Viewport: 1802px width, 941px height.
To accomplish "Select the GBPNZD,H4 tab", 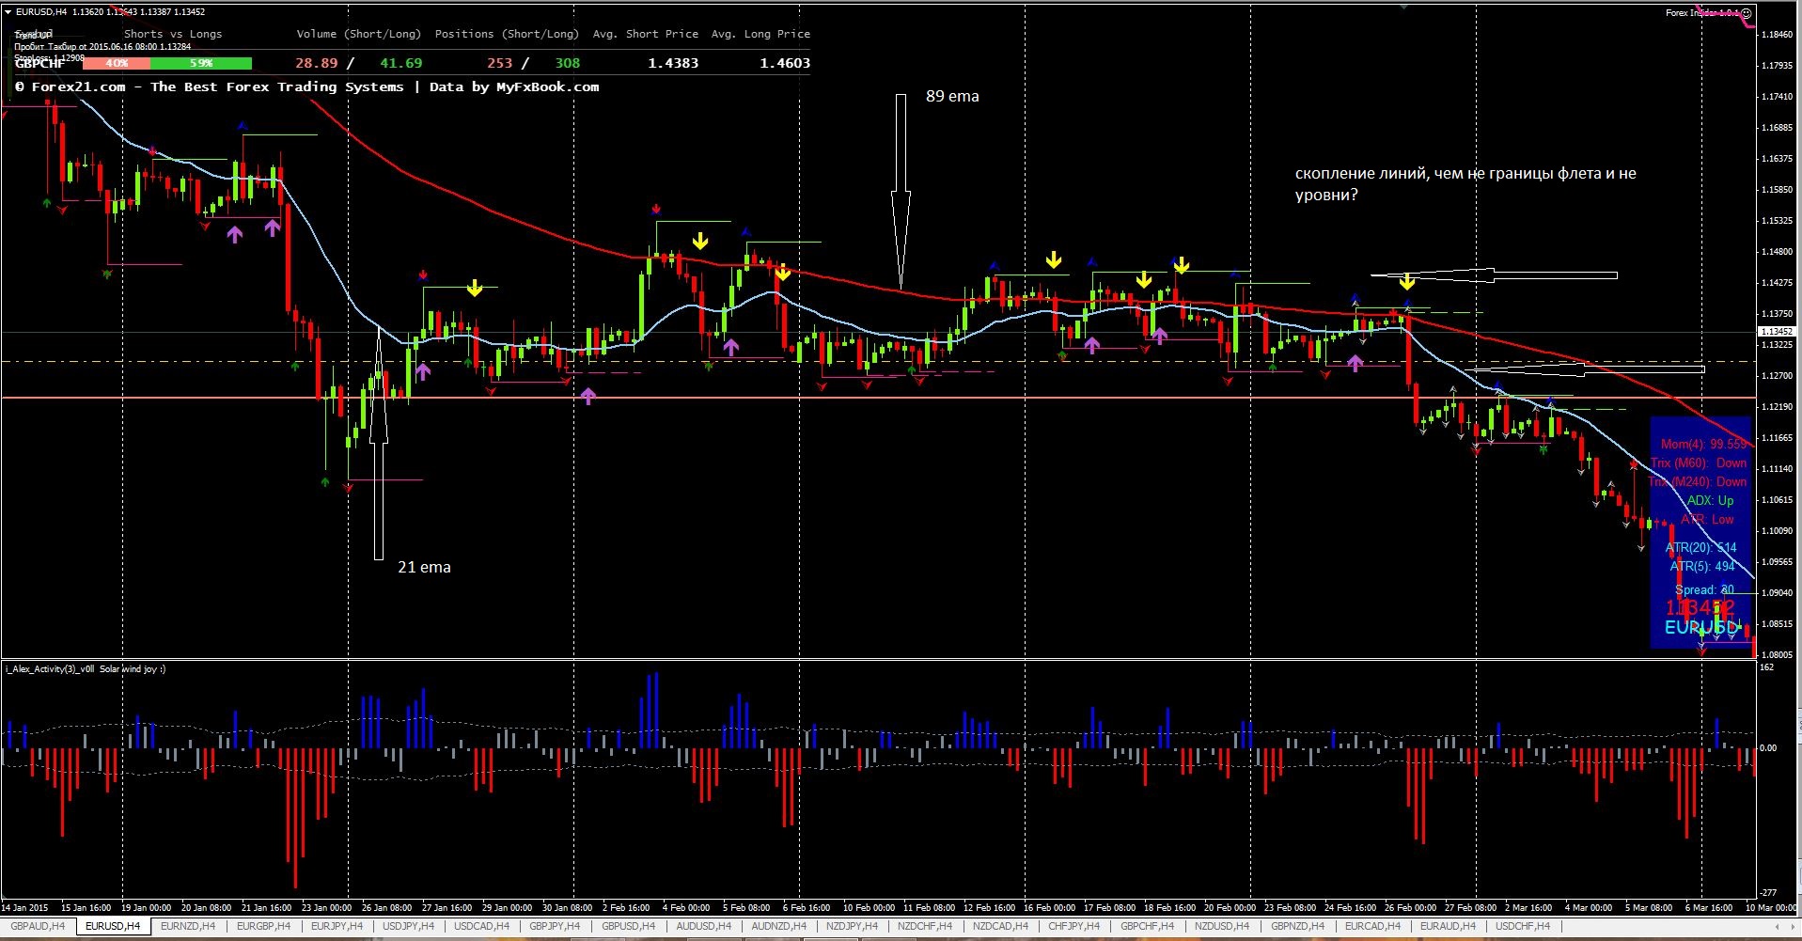I will [1297, 927].
